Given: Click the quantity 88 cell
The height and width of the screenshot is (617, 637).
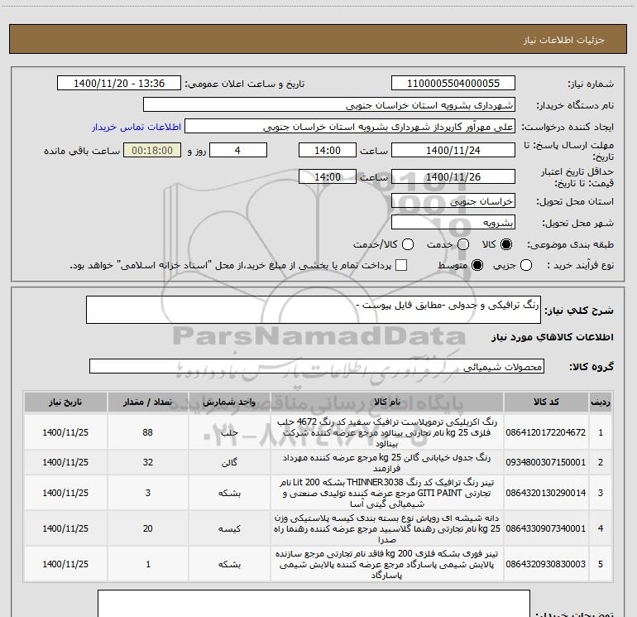Looking at the screenshot, I should tap(148, 432).
